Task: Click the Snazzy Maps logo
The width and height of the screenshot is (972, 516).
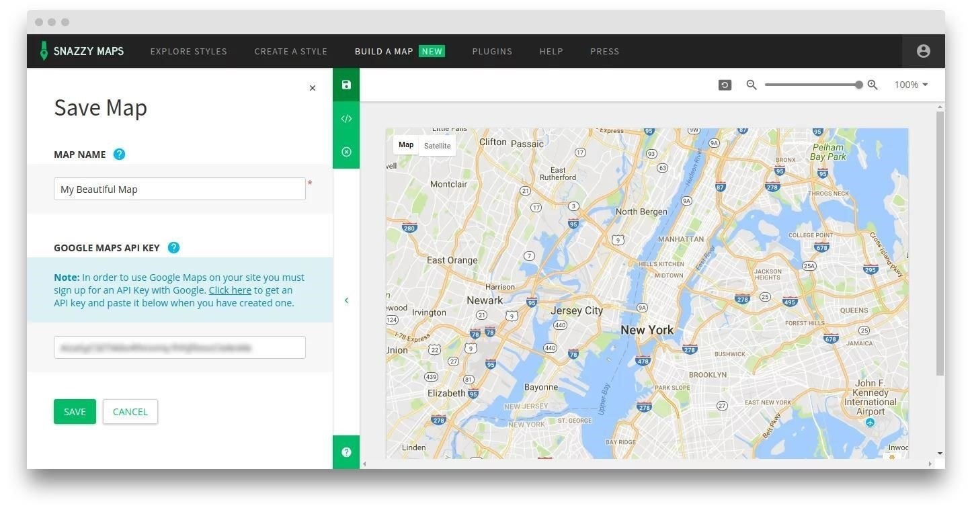Action: (81, 51)
